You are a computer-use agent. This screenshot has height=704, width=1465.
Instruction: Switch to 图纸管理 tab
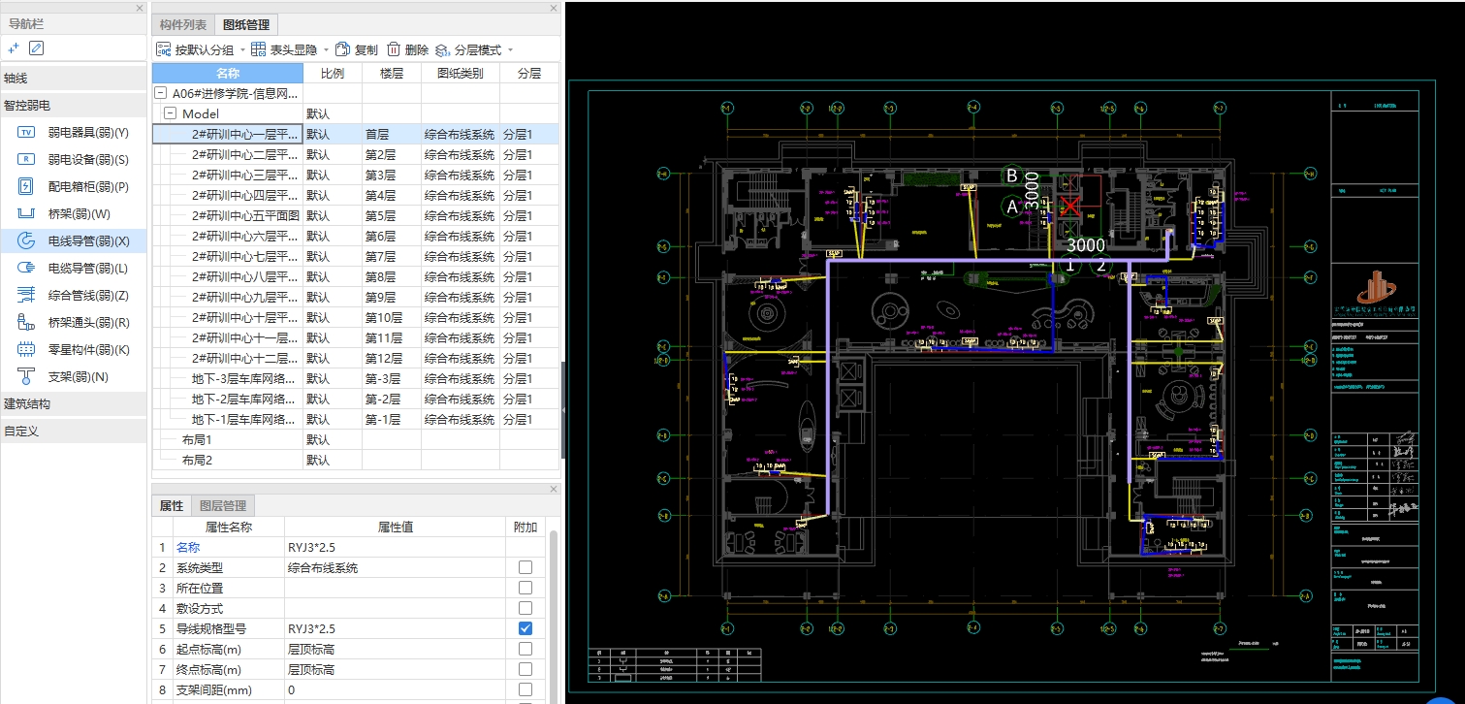tap(246, 25)
